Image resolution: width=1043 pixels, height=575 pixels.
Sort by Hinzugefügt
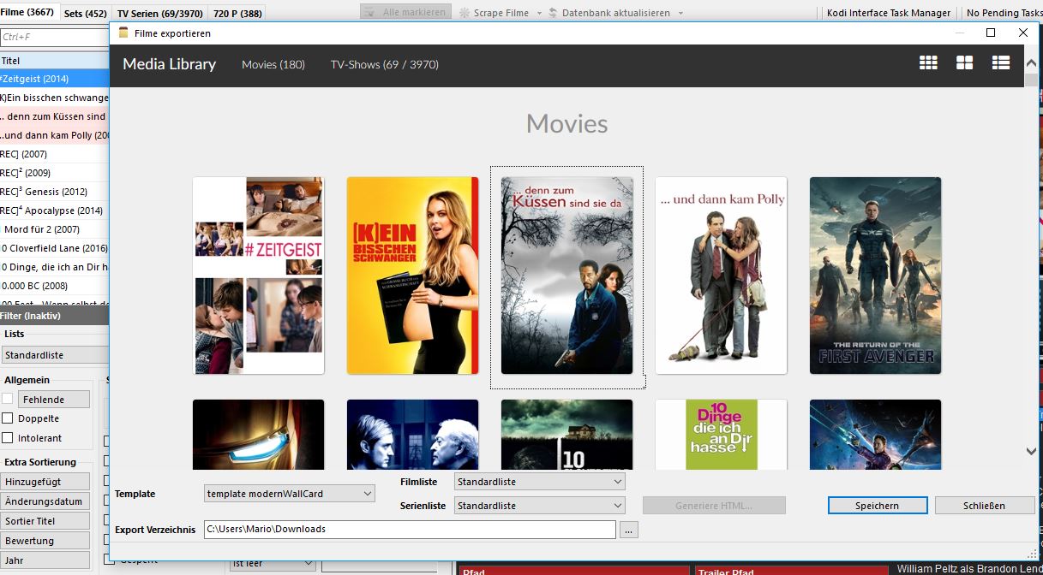(x=45, y=482)
